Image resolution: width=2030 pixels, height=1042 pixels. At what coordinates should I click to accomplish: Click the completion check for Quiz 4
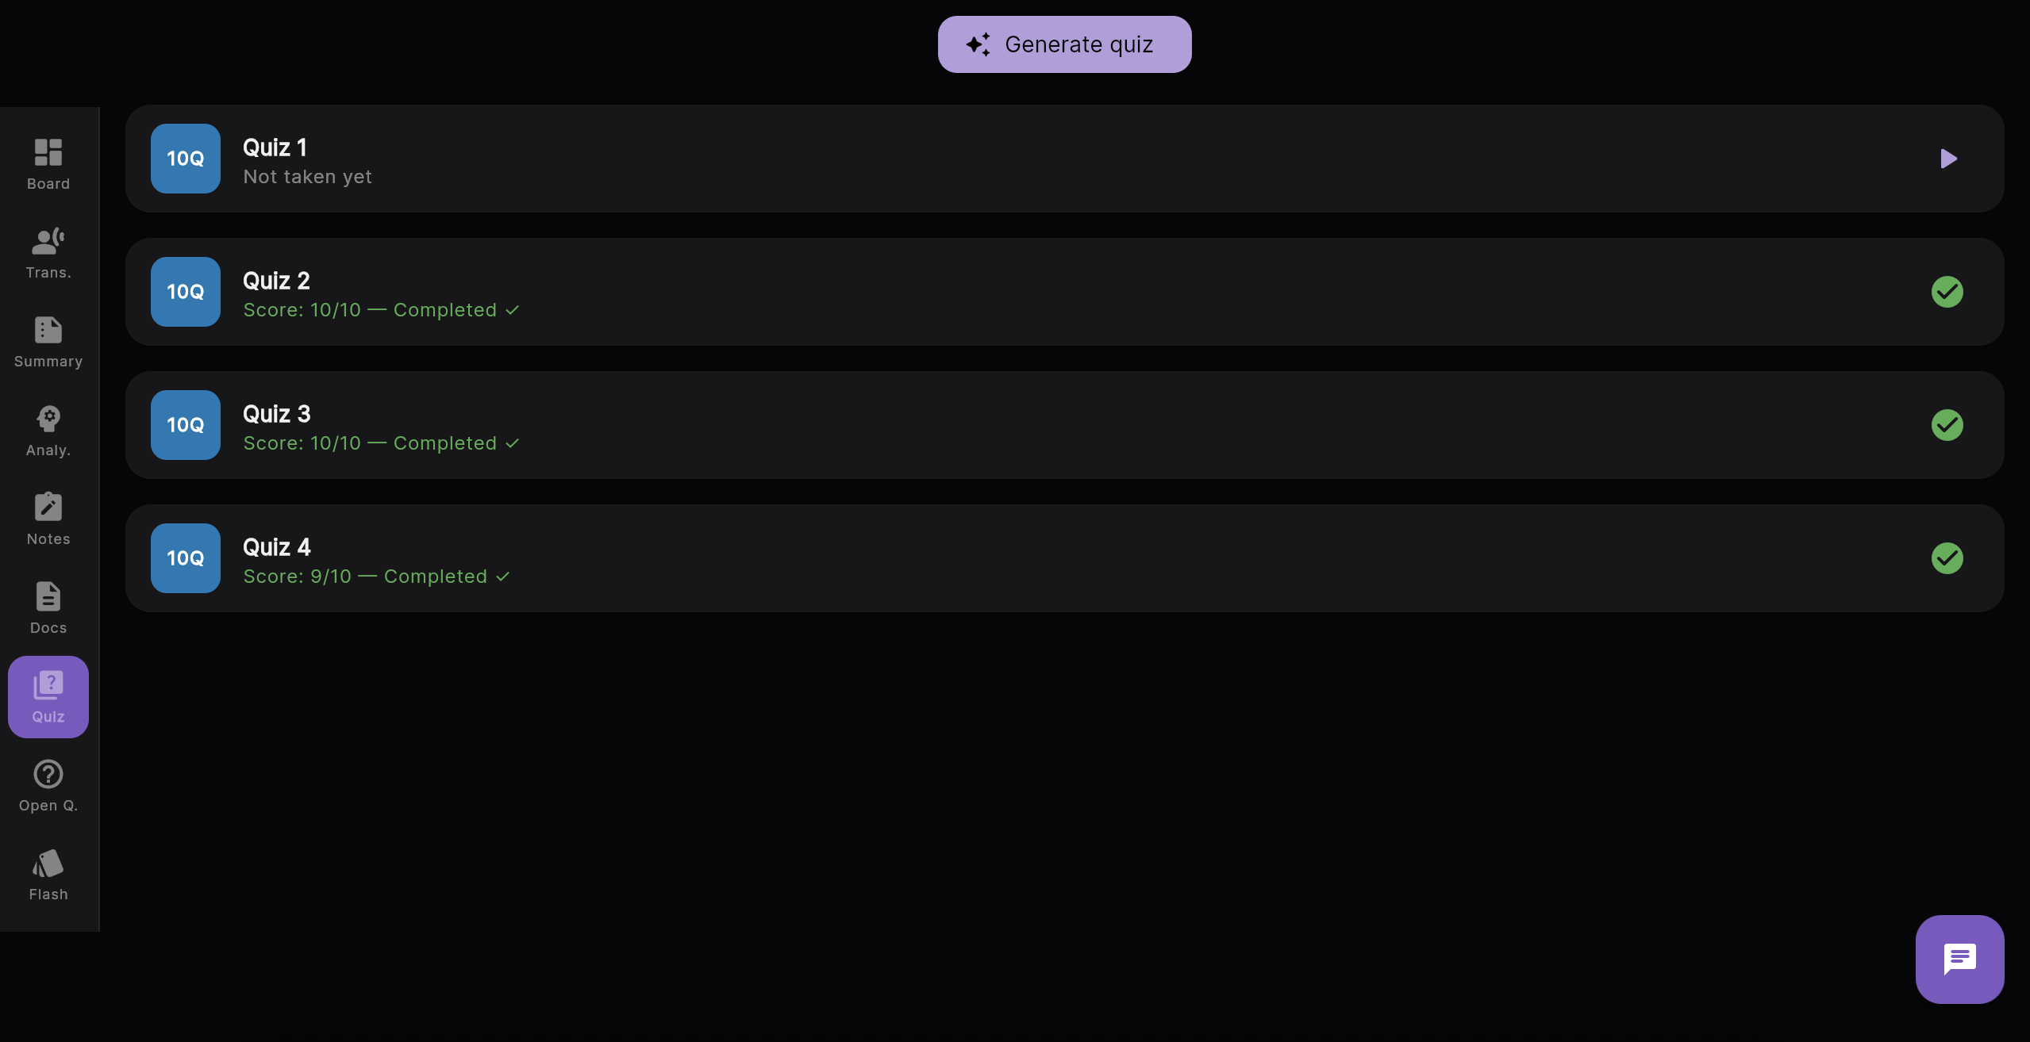(x=1947, y=558)
